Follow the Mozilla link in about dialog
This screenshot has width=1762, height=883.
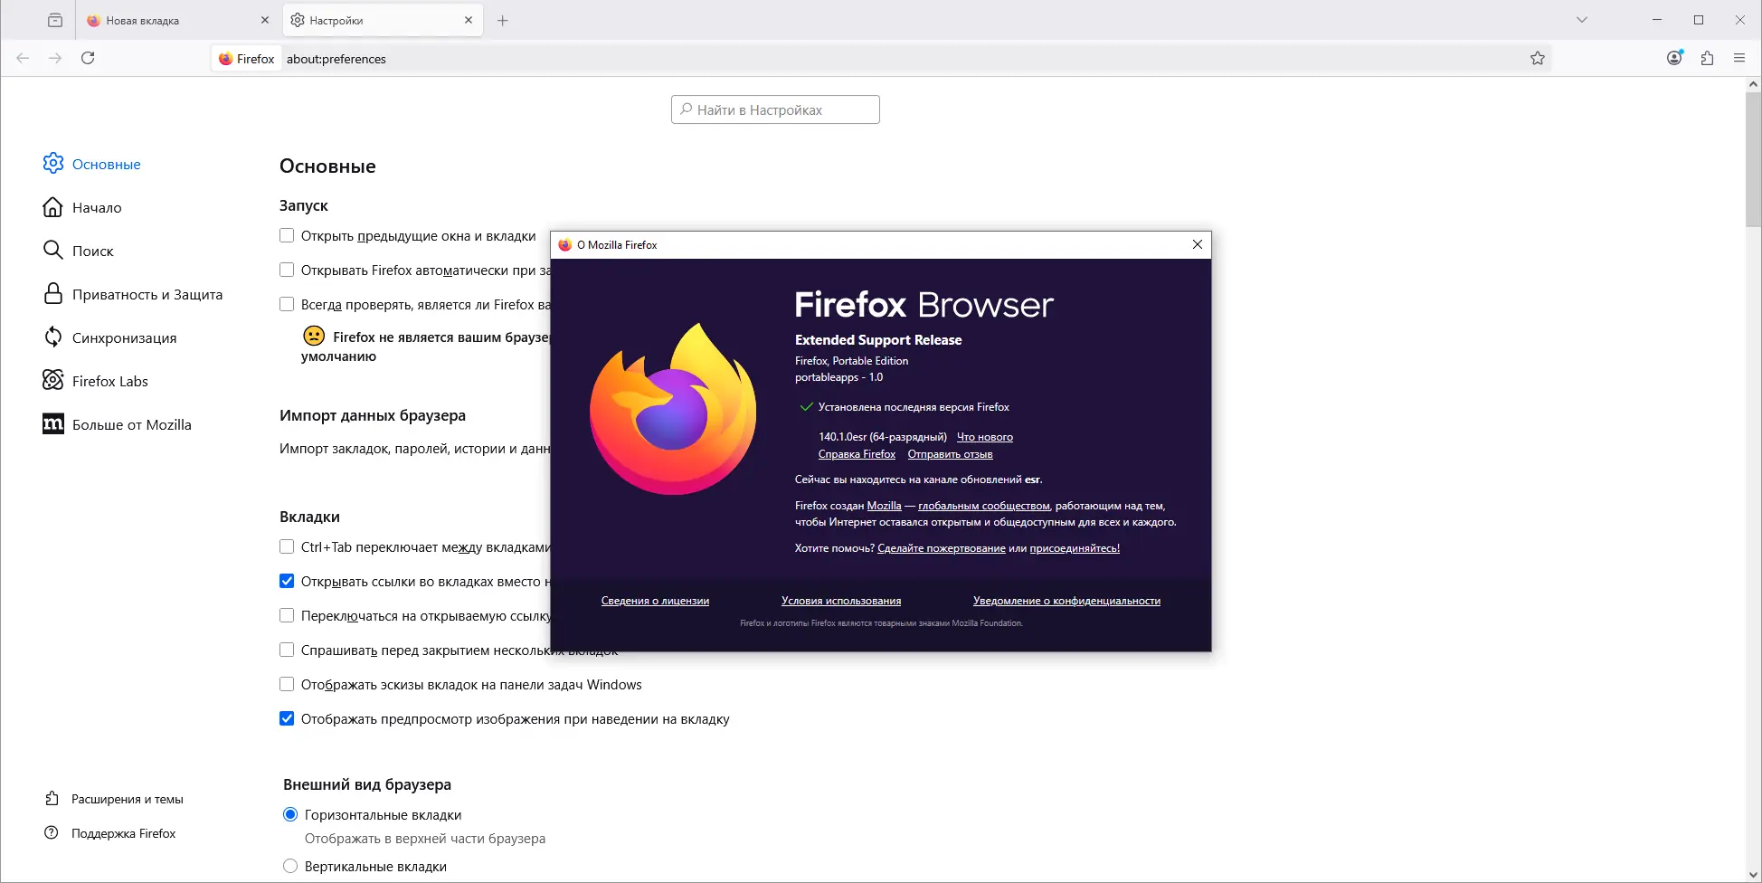point(884,506)
